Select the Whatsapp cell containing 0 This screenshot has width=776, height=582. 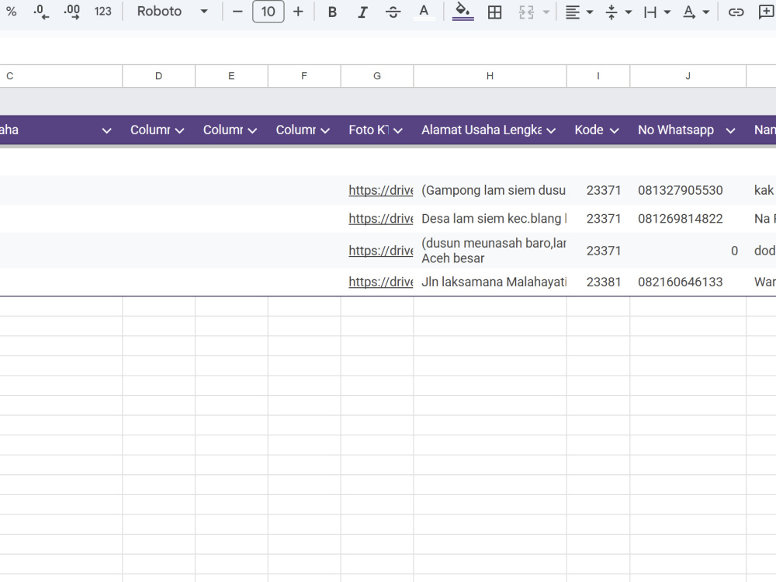(688, 251)
